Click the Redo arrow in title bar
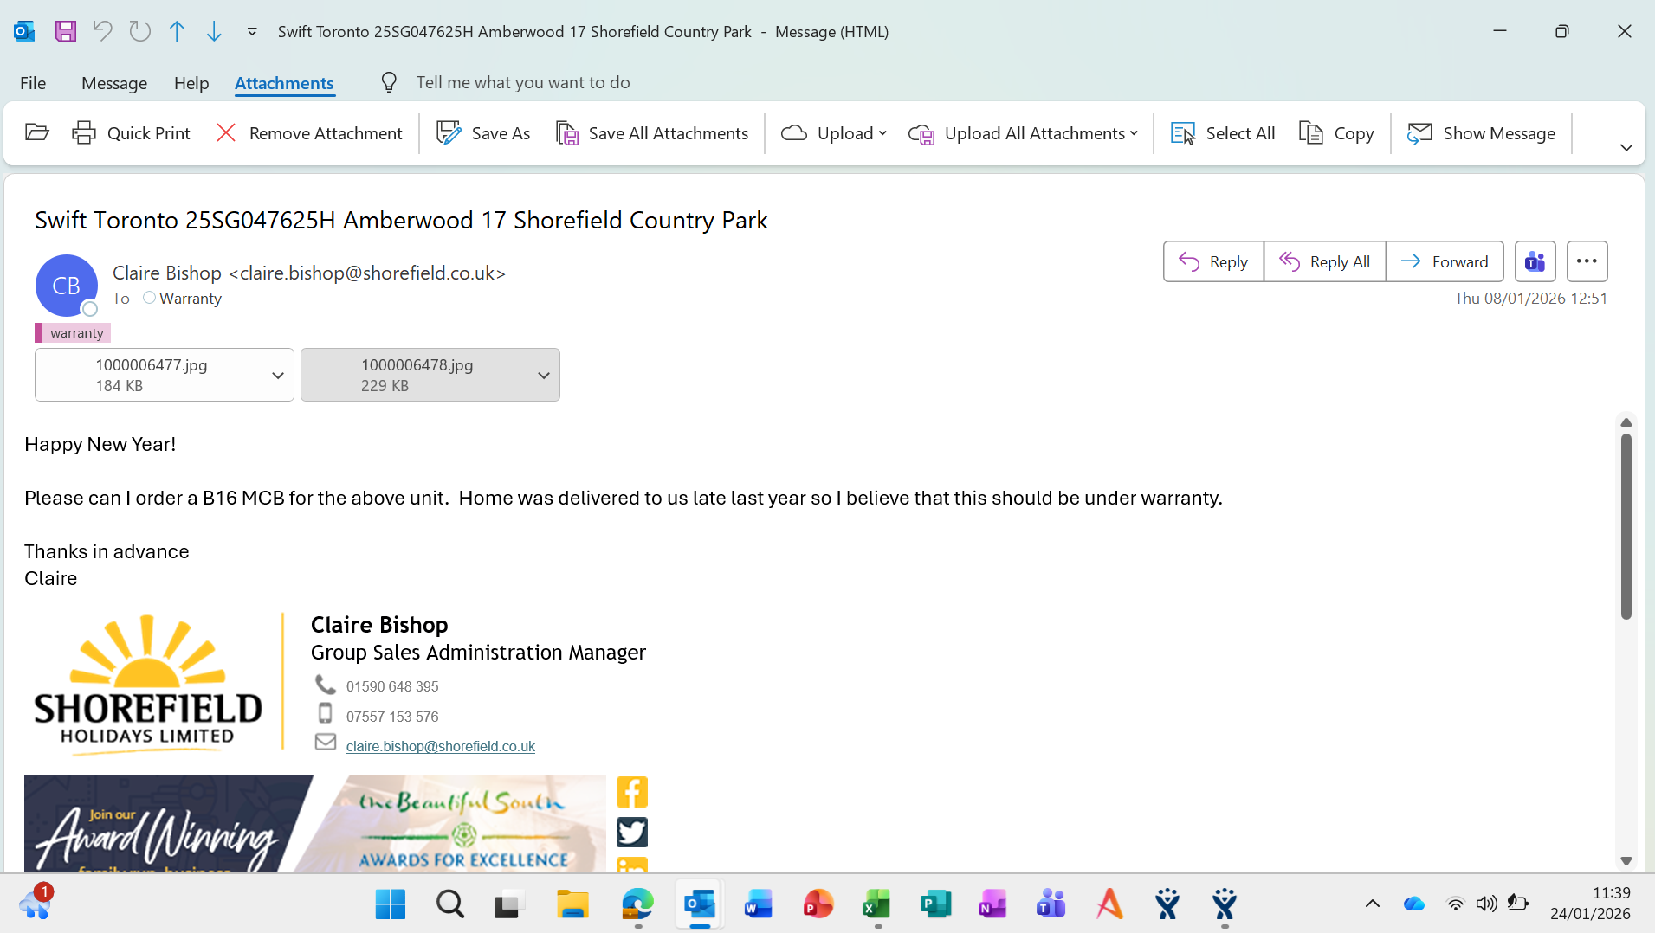 pyautogui.click(x=140, y=32)
